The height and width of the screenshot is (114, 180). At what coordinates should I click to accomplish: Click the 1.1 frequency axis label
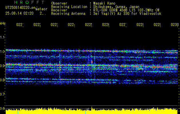click(x=3, y=37)
